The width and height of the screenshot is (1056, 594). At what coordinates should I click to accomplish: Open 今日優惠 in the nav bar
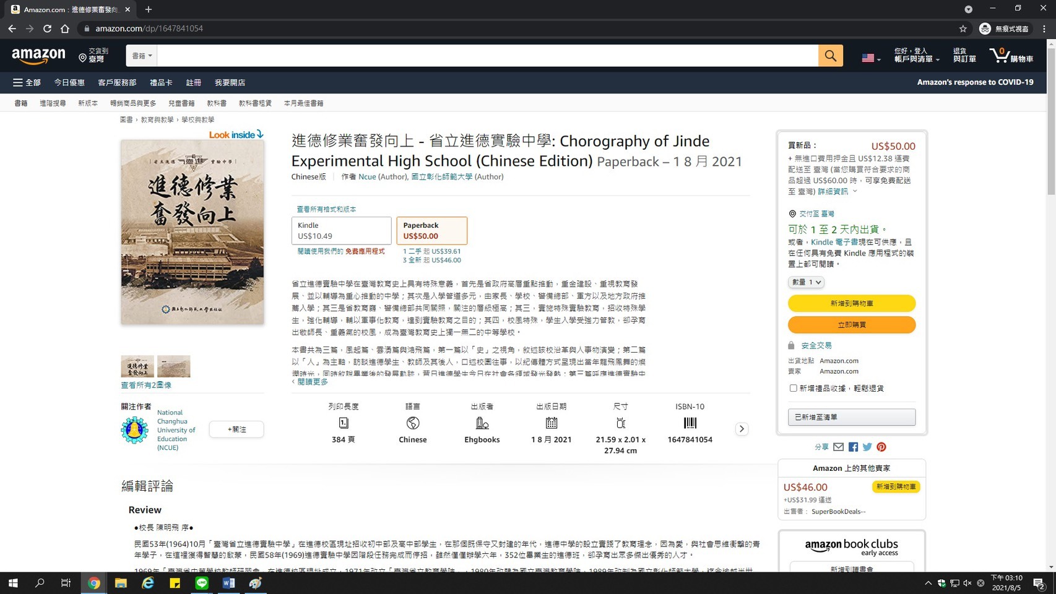click(x=69, y=82)
